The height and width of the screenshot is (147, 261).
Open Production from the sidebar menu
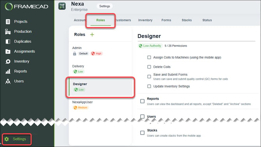[x=23, y=31]
